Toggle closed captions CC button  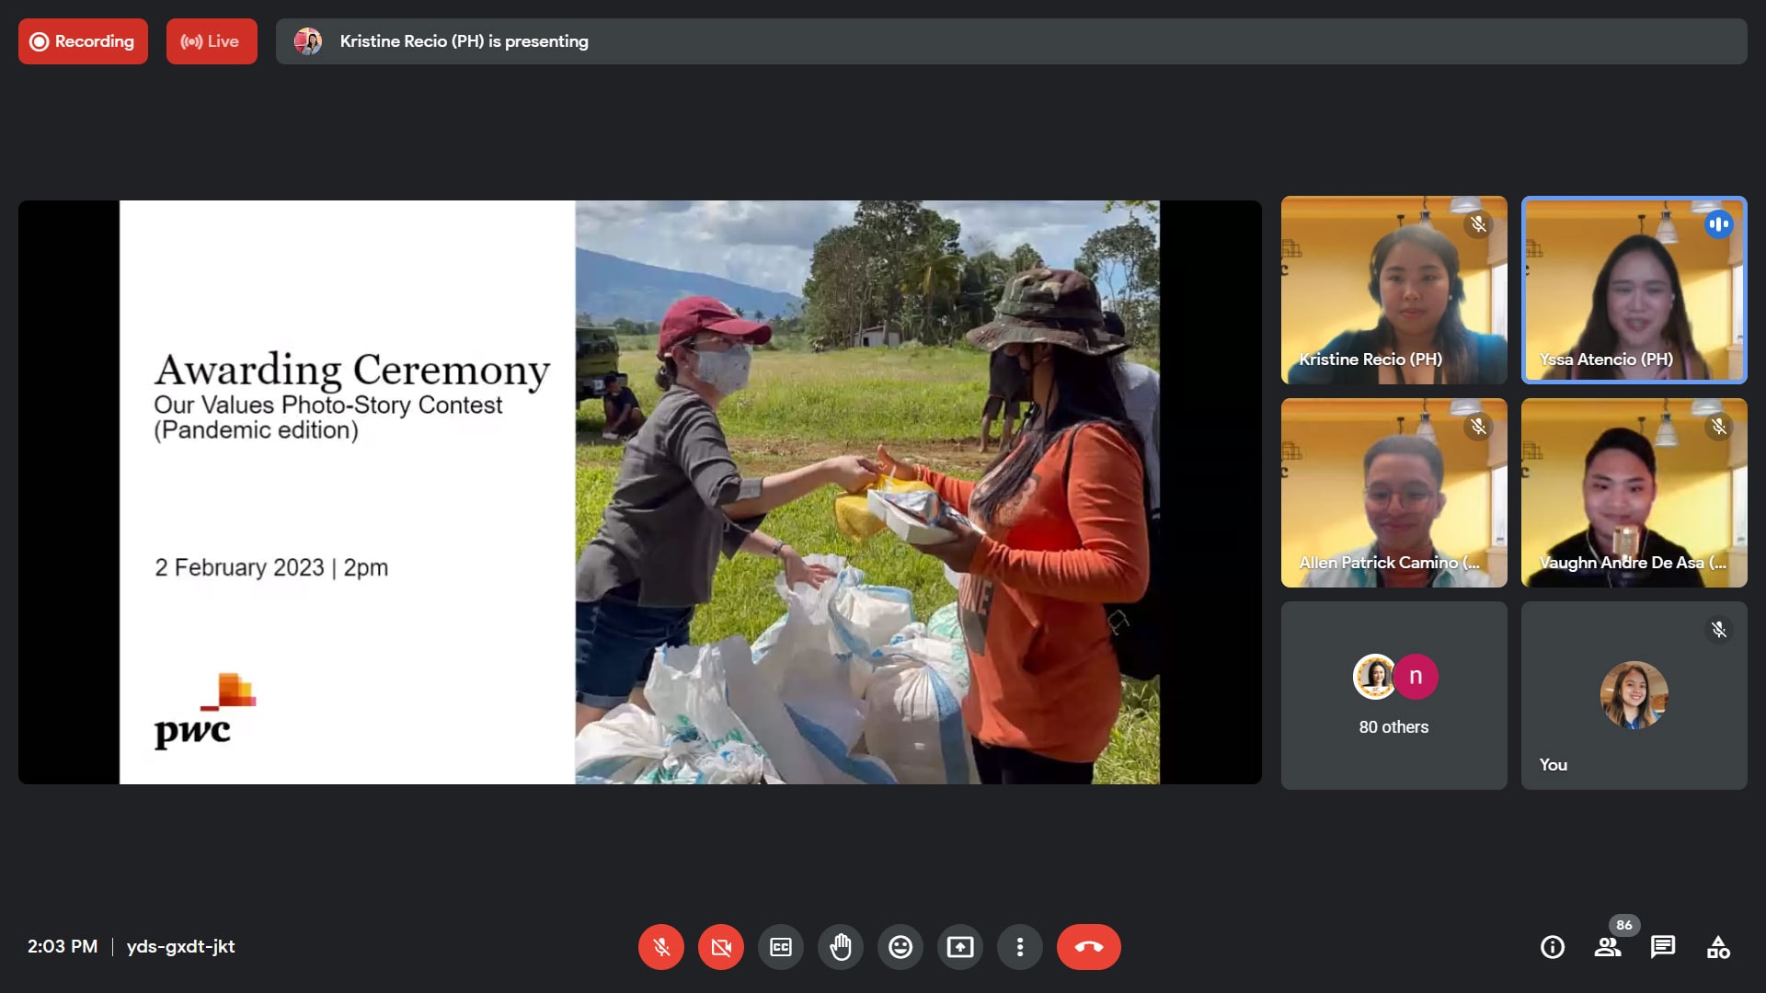pos(780,947)
